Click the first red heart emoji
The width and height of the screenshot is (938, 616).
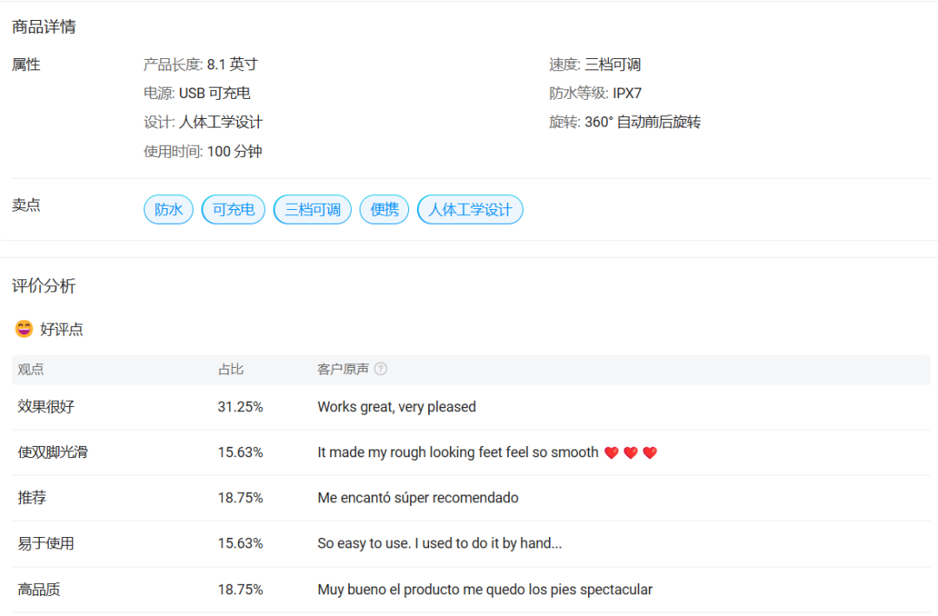point(611,453)
